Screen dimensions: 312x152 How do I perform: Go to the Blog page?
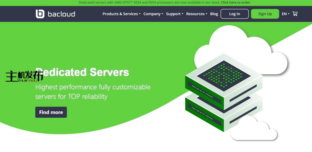coord(214,14)
